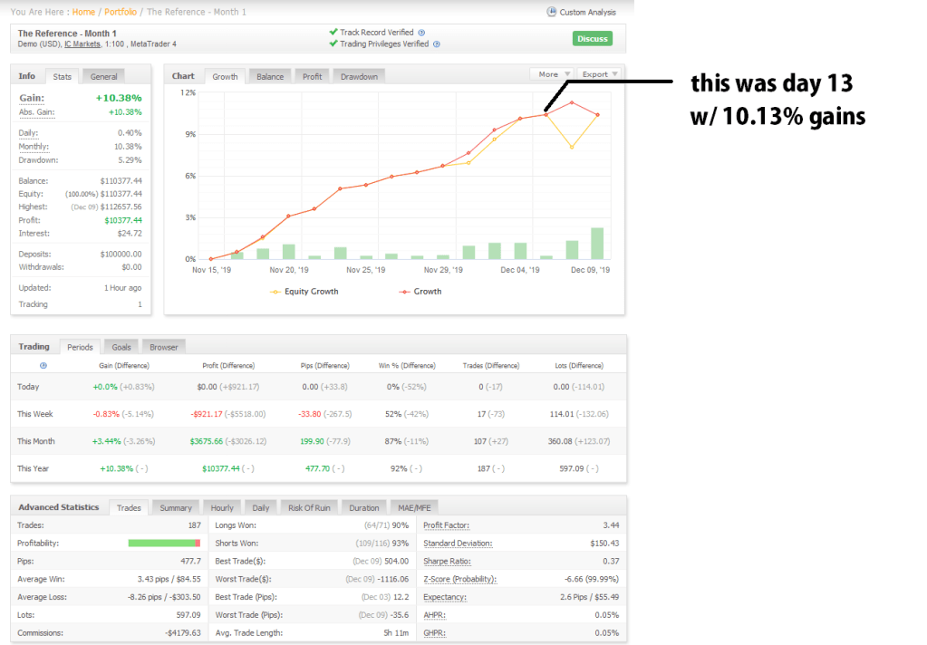Toggle Equity Growth series in chart legend
Viewport: 927px width, 645px height.
coord(312,292)
